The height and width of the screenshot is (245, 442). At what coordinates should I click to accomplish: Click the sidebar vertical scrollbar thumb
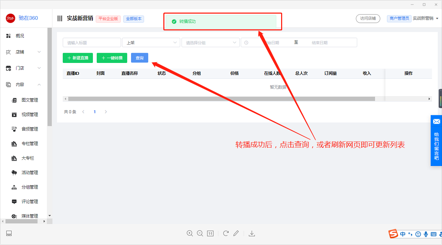[x=49, y=77]
